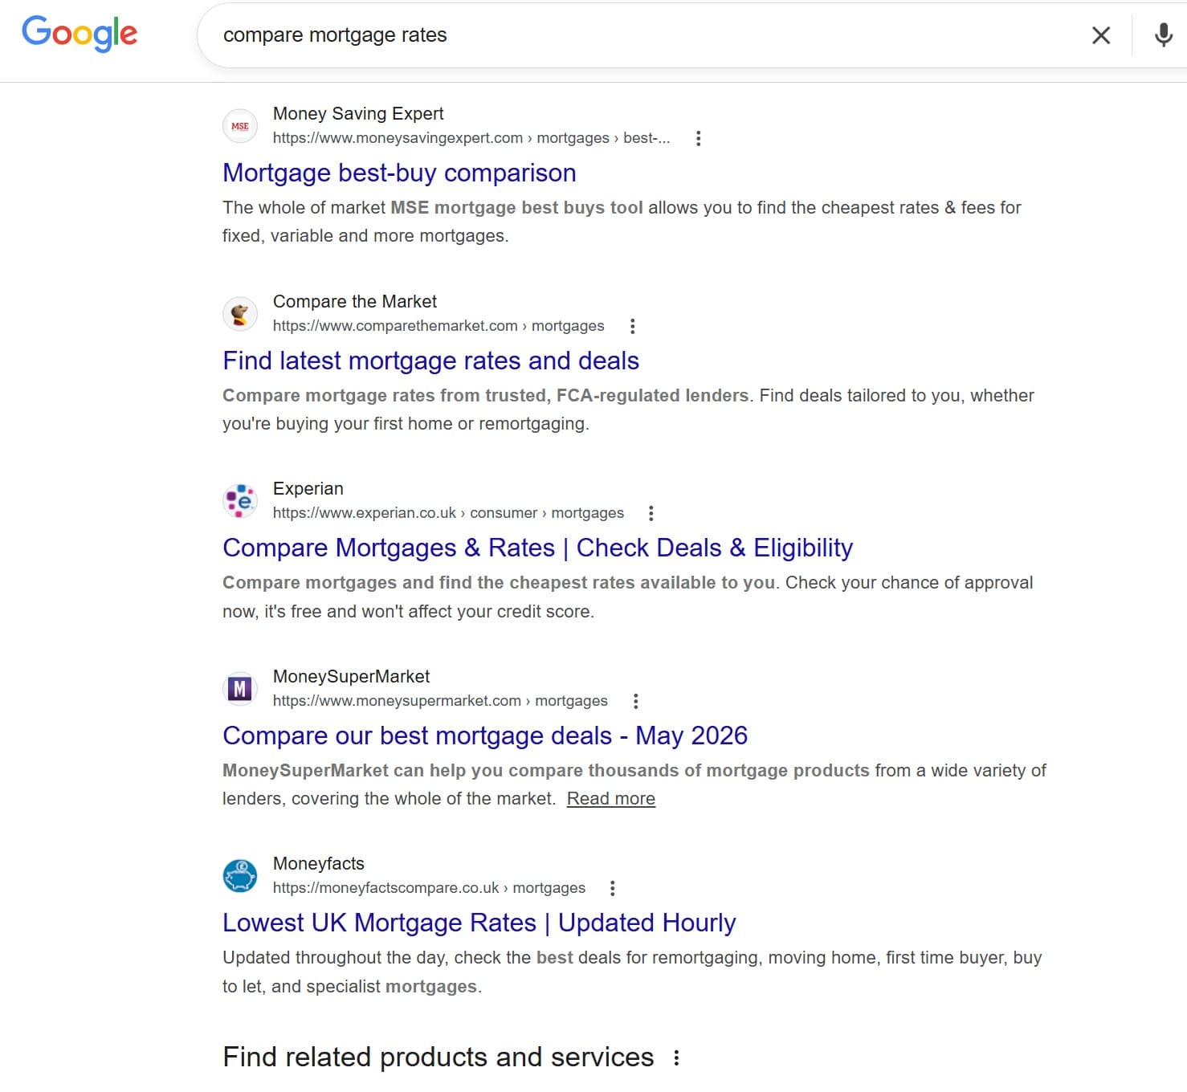The image size is (1187, 1092).
Task: Click the comparethemarket.com URL breadcrumb
Action: point(438,326)
